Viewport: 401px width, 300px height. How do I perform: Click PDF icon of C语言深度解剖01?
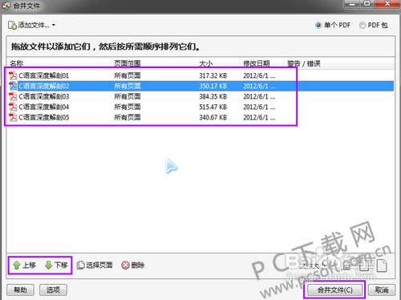(13, 75)
